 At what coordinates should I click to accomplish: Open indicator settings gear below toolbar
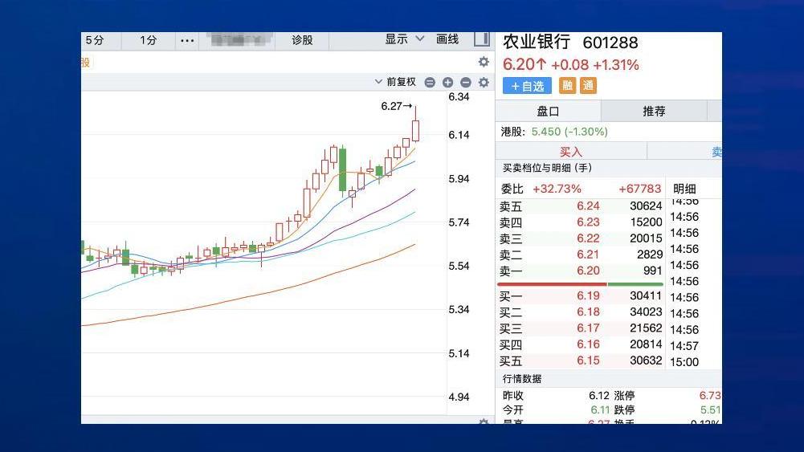click(x=484, y=62)
